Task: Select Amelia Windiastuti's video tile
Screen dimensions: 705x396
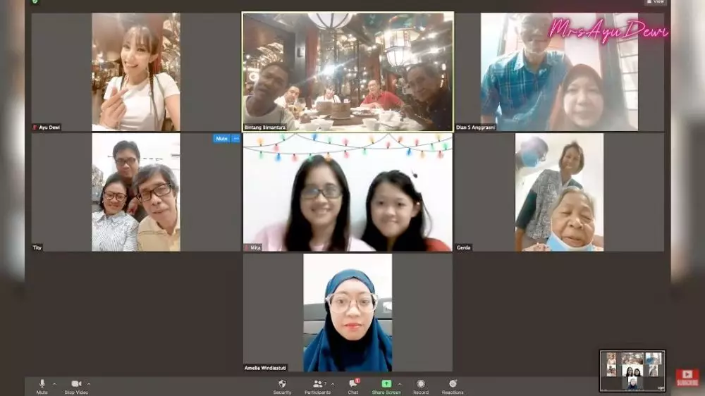Action: (348, 312)
